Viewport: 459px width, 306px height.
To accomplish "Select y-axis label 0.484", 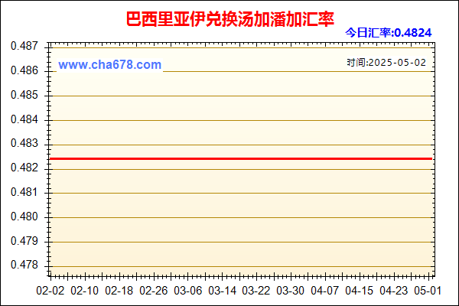I will click(24, 119).
